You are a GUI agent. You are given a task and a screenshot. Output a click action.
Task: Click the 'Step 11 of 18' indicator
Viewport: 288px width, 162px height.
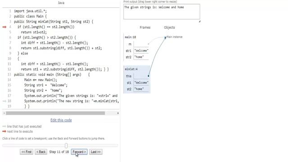click(59, 152)
